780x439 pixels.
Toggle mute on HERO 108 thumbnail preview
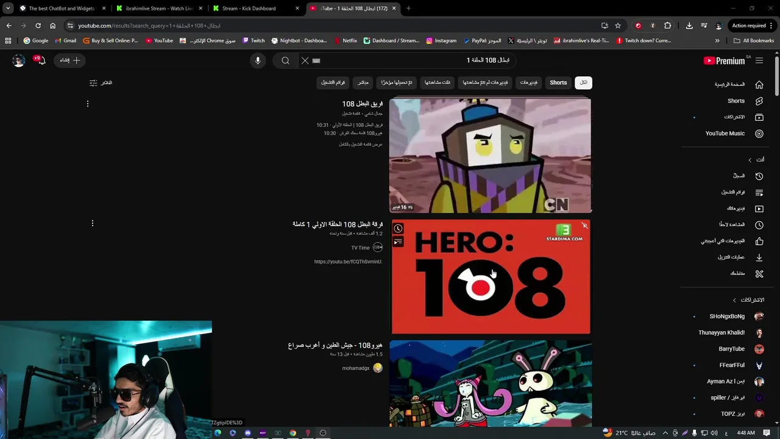pyautogui.click(x=584, y=226)
